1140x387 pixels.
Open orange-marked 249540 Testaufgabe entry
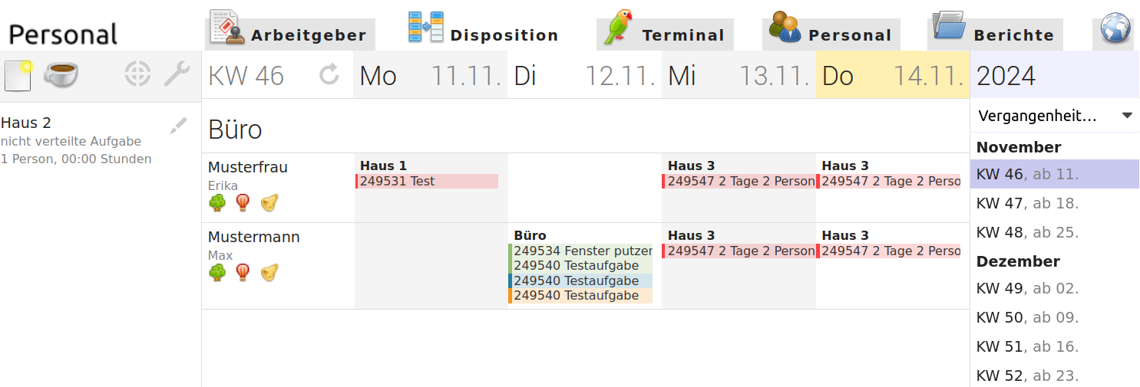[580, 295]
